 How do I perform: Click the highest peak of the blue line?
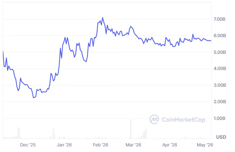[x=103, y=18]
